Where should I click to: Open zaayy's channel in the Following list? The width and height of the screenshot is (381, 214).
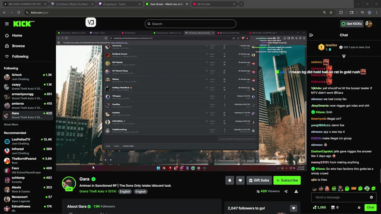(28, 86)
